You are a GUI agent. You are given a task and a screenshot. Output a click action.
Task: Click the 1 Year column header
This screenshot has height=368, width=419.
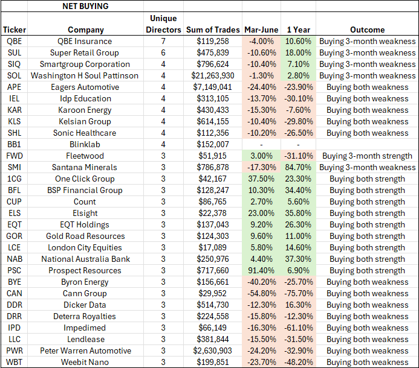(298, 30)
